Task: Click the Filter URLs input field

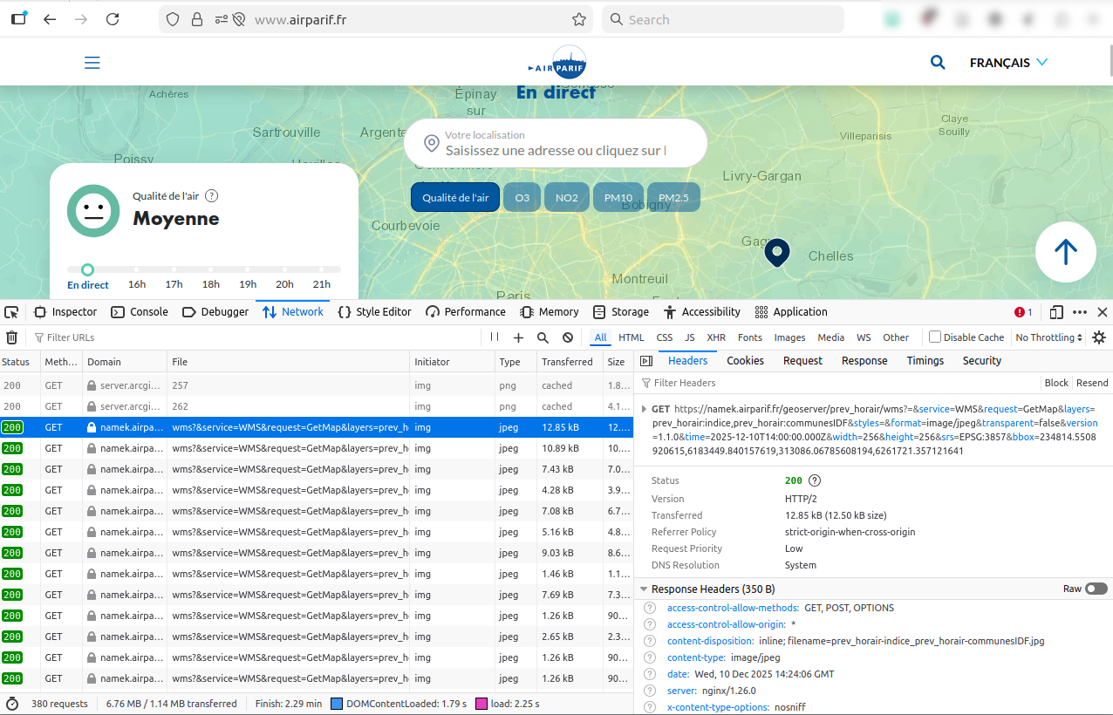Action: (253, 337)
